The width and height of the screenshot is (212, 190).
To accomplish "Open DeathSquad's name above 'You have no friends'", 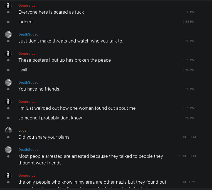I will (x=28, y=82).
